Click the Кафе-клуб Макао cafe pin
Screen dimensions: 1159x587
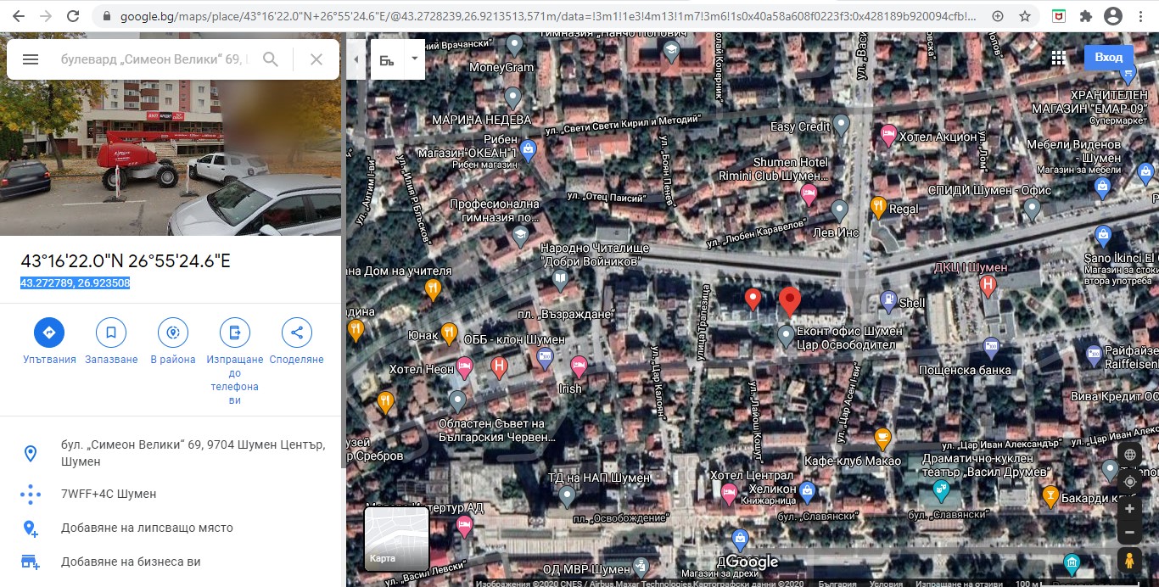click(882, 439)
